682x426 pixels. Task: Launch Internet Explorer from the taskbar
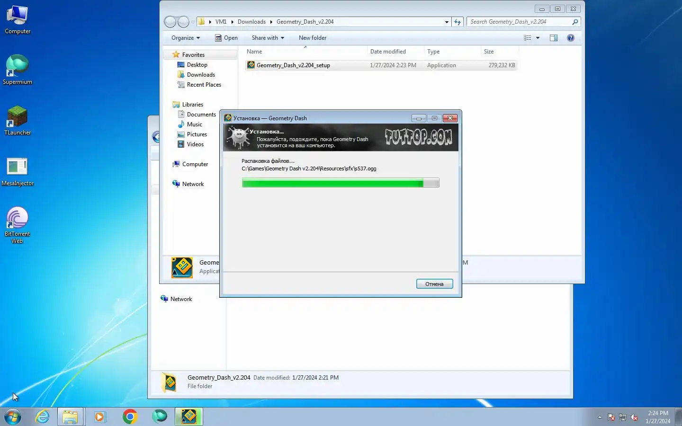pos(42,417)
